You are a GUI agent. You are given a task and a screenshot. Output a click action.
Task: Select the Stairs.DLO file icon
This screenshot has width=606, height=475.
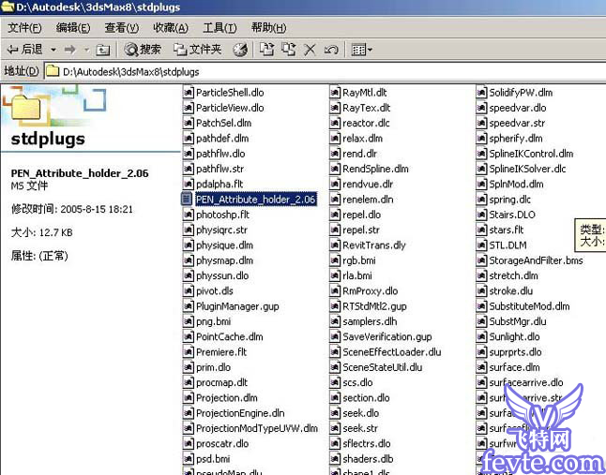481,215
